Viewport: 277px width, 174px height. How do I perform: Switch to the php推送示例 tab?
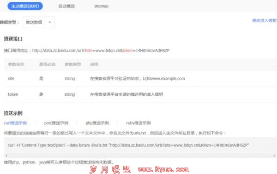pos(97,123)
